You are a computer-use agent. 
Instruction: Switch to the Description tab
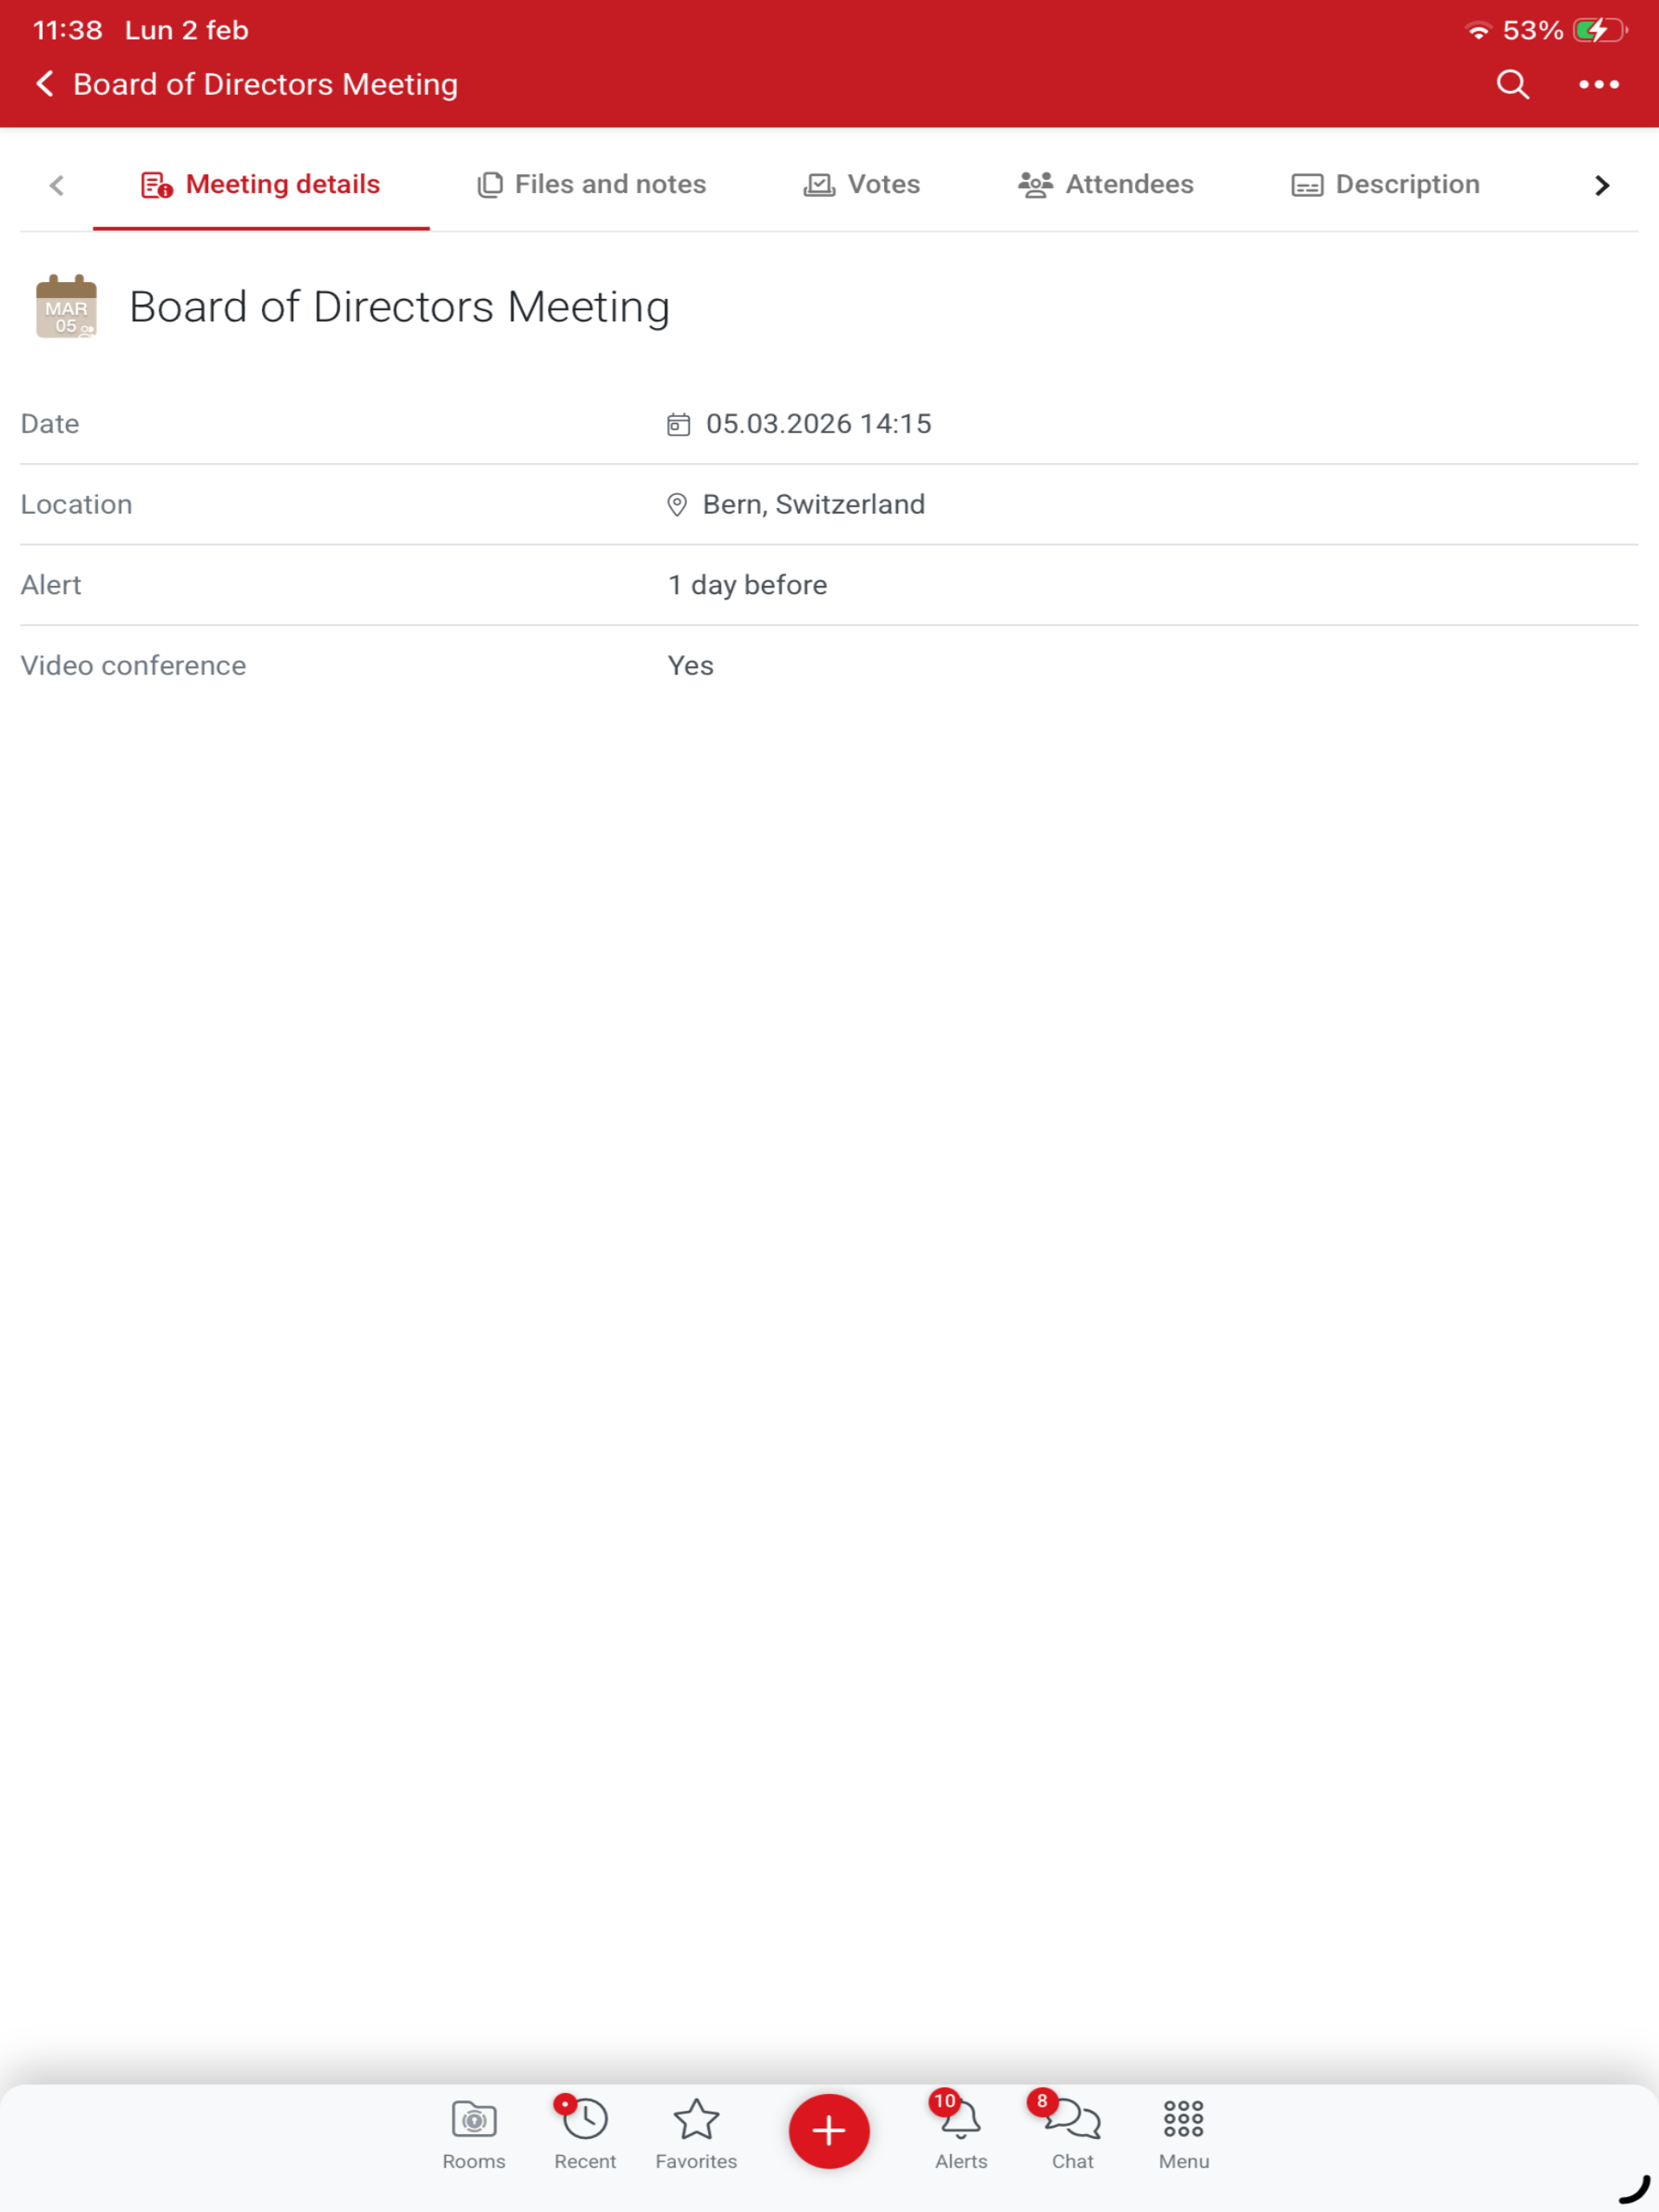click(1385, 185)
